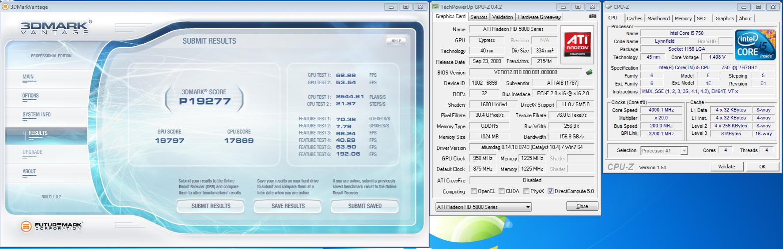Open the Validation tab in GPU-Z
The image size is (783, 249).
[503, 17]
